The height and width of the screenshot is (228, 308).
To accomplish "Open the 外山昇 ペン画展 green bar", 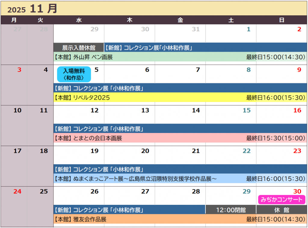I will point(180,57).
